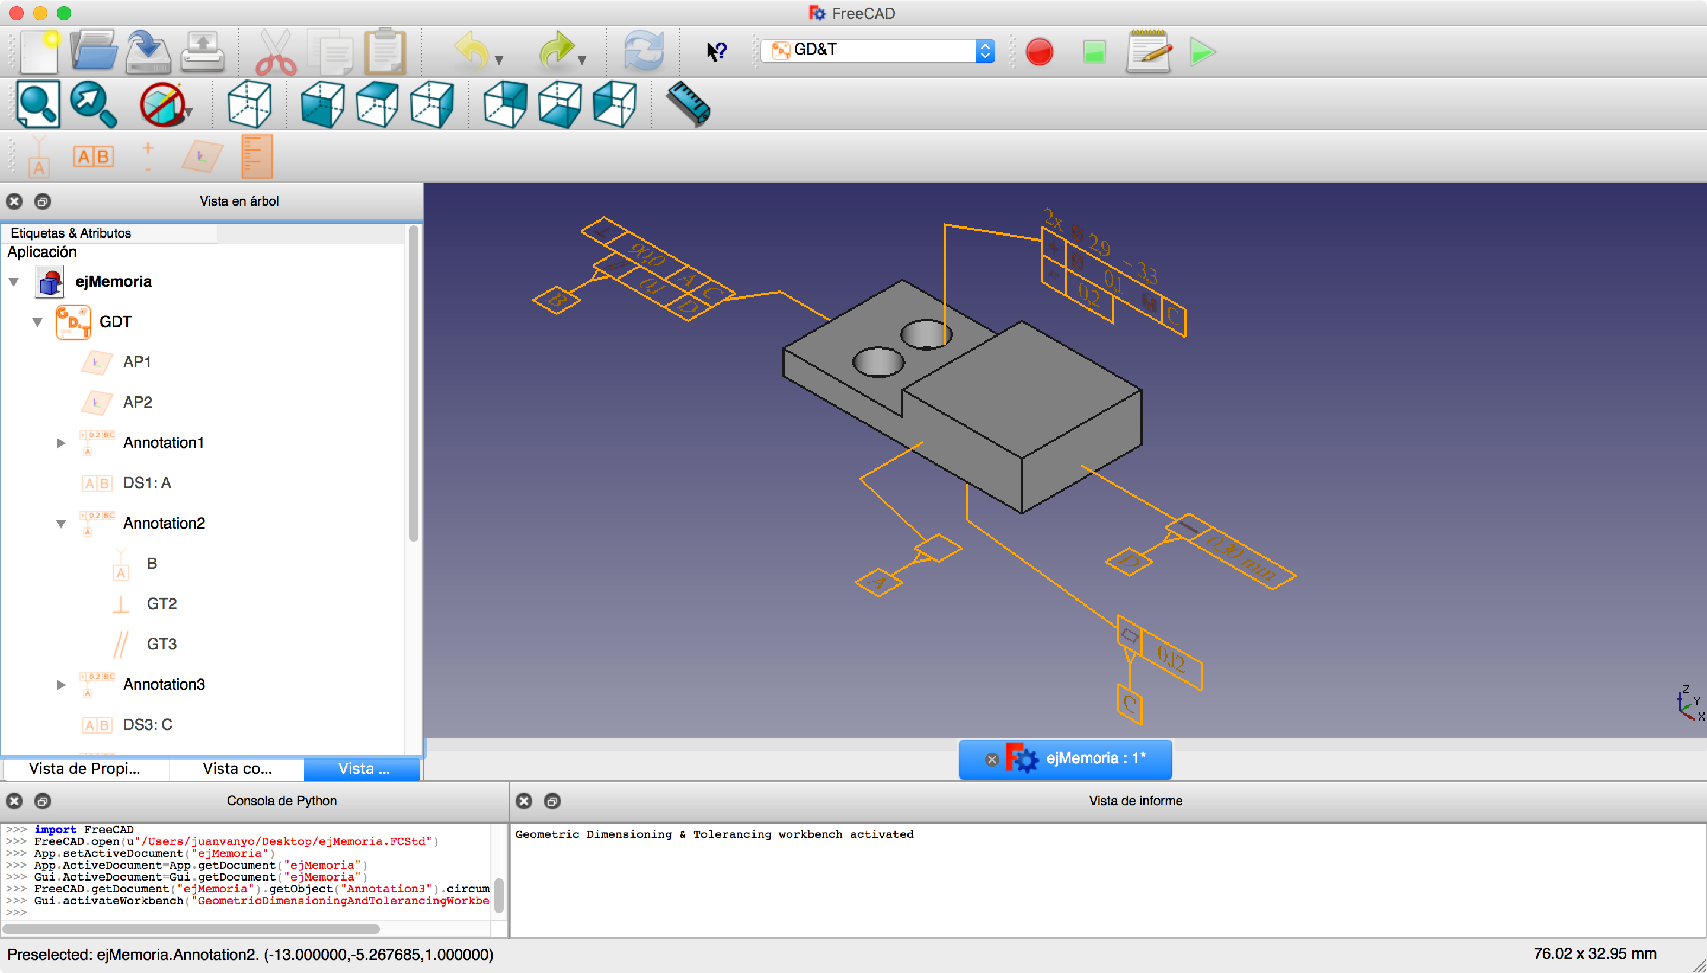Print the document
Image resolution: width=1707 pixels, height=973 pixels.
[203, 51]
